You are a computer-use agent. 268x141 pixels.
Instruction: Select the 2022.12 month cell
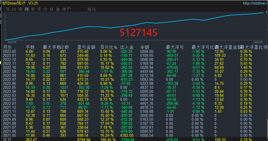(9, 59)
